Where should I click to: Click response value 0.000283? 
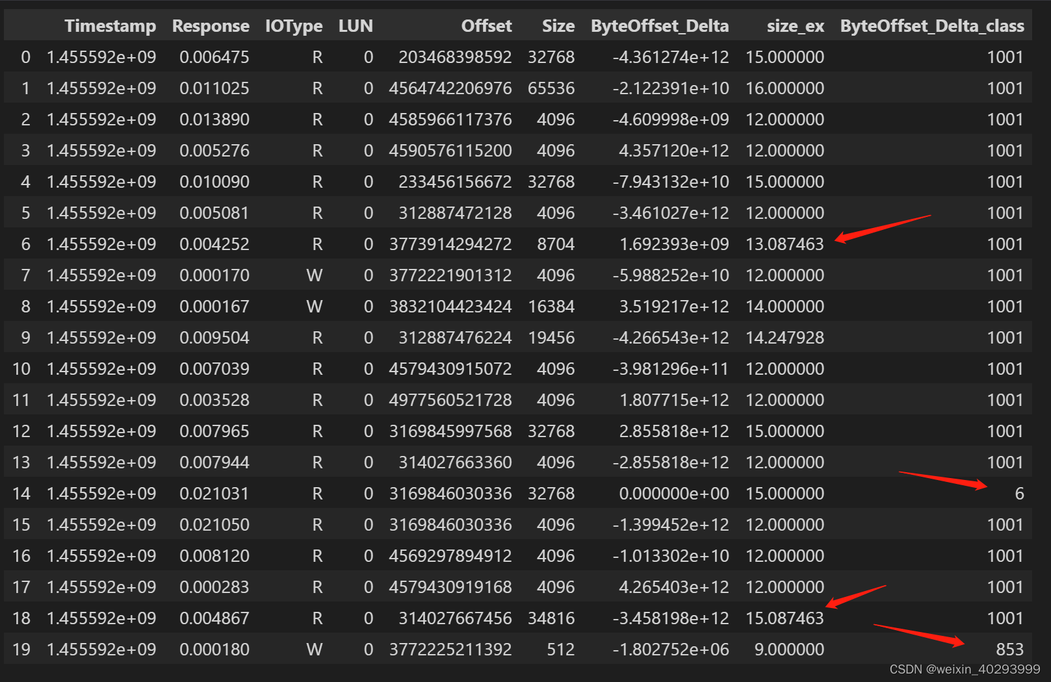214,587
